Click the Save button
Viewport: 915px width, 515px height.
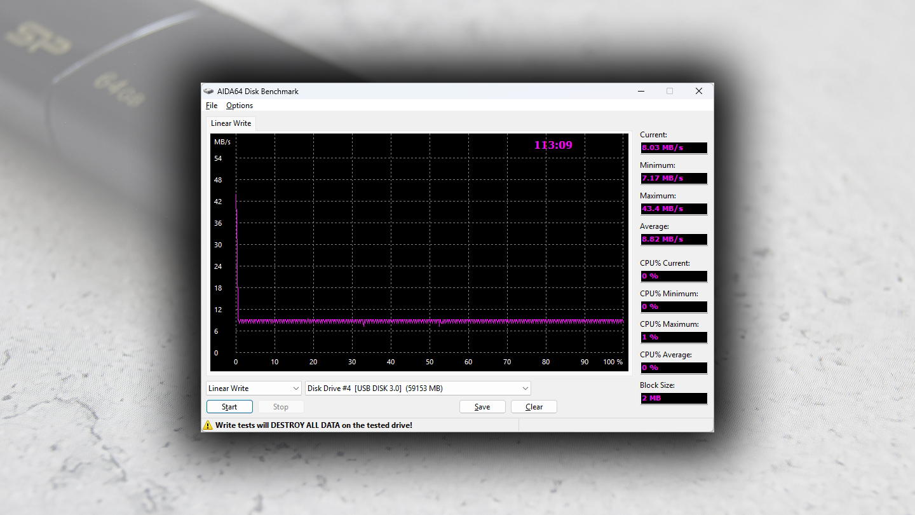click(x=482, y=407)
